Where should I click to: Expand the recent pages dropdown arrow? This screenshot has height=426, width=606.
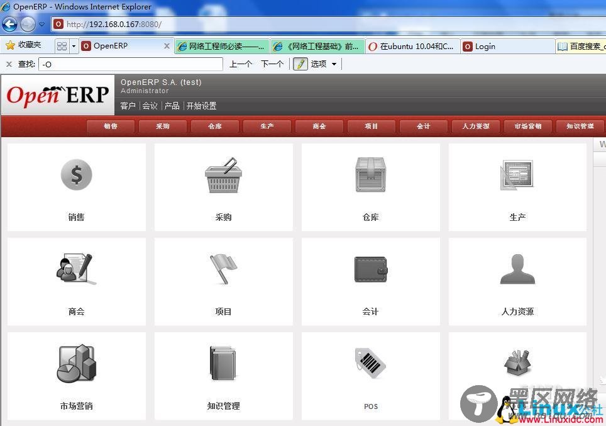point(41,25)
